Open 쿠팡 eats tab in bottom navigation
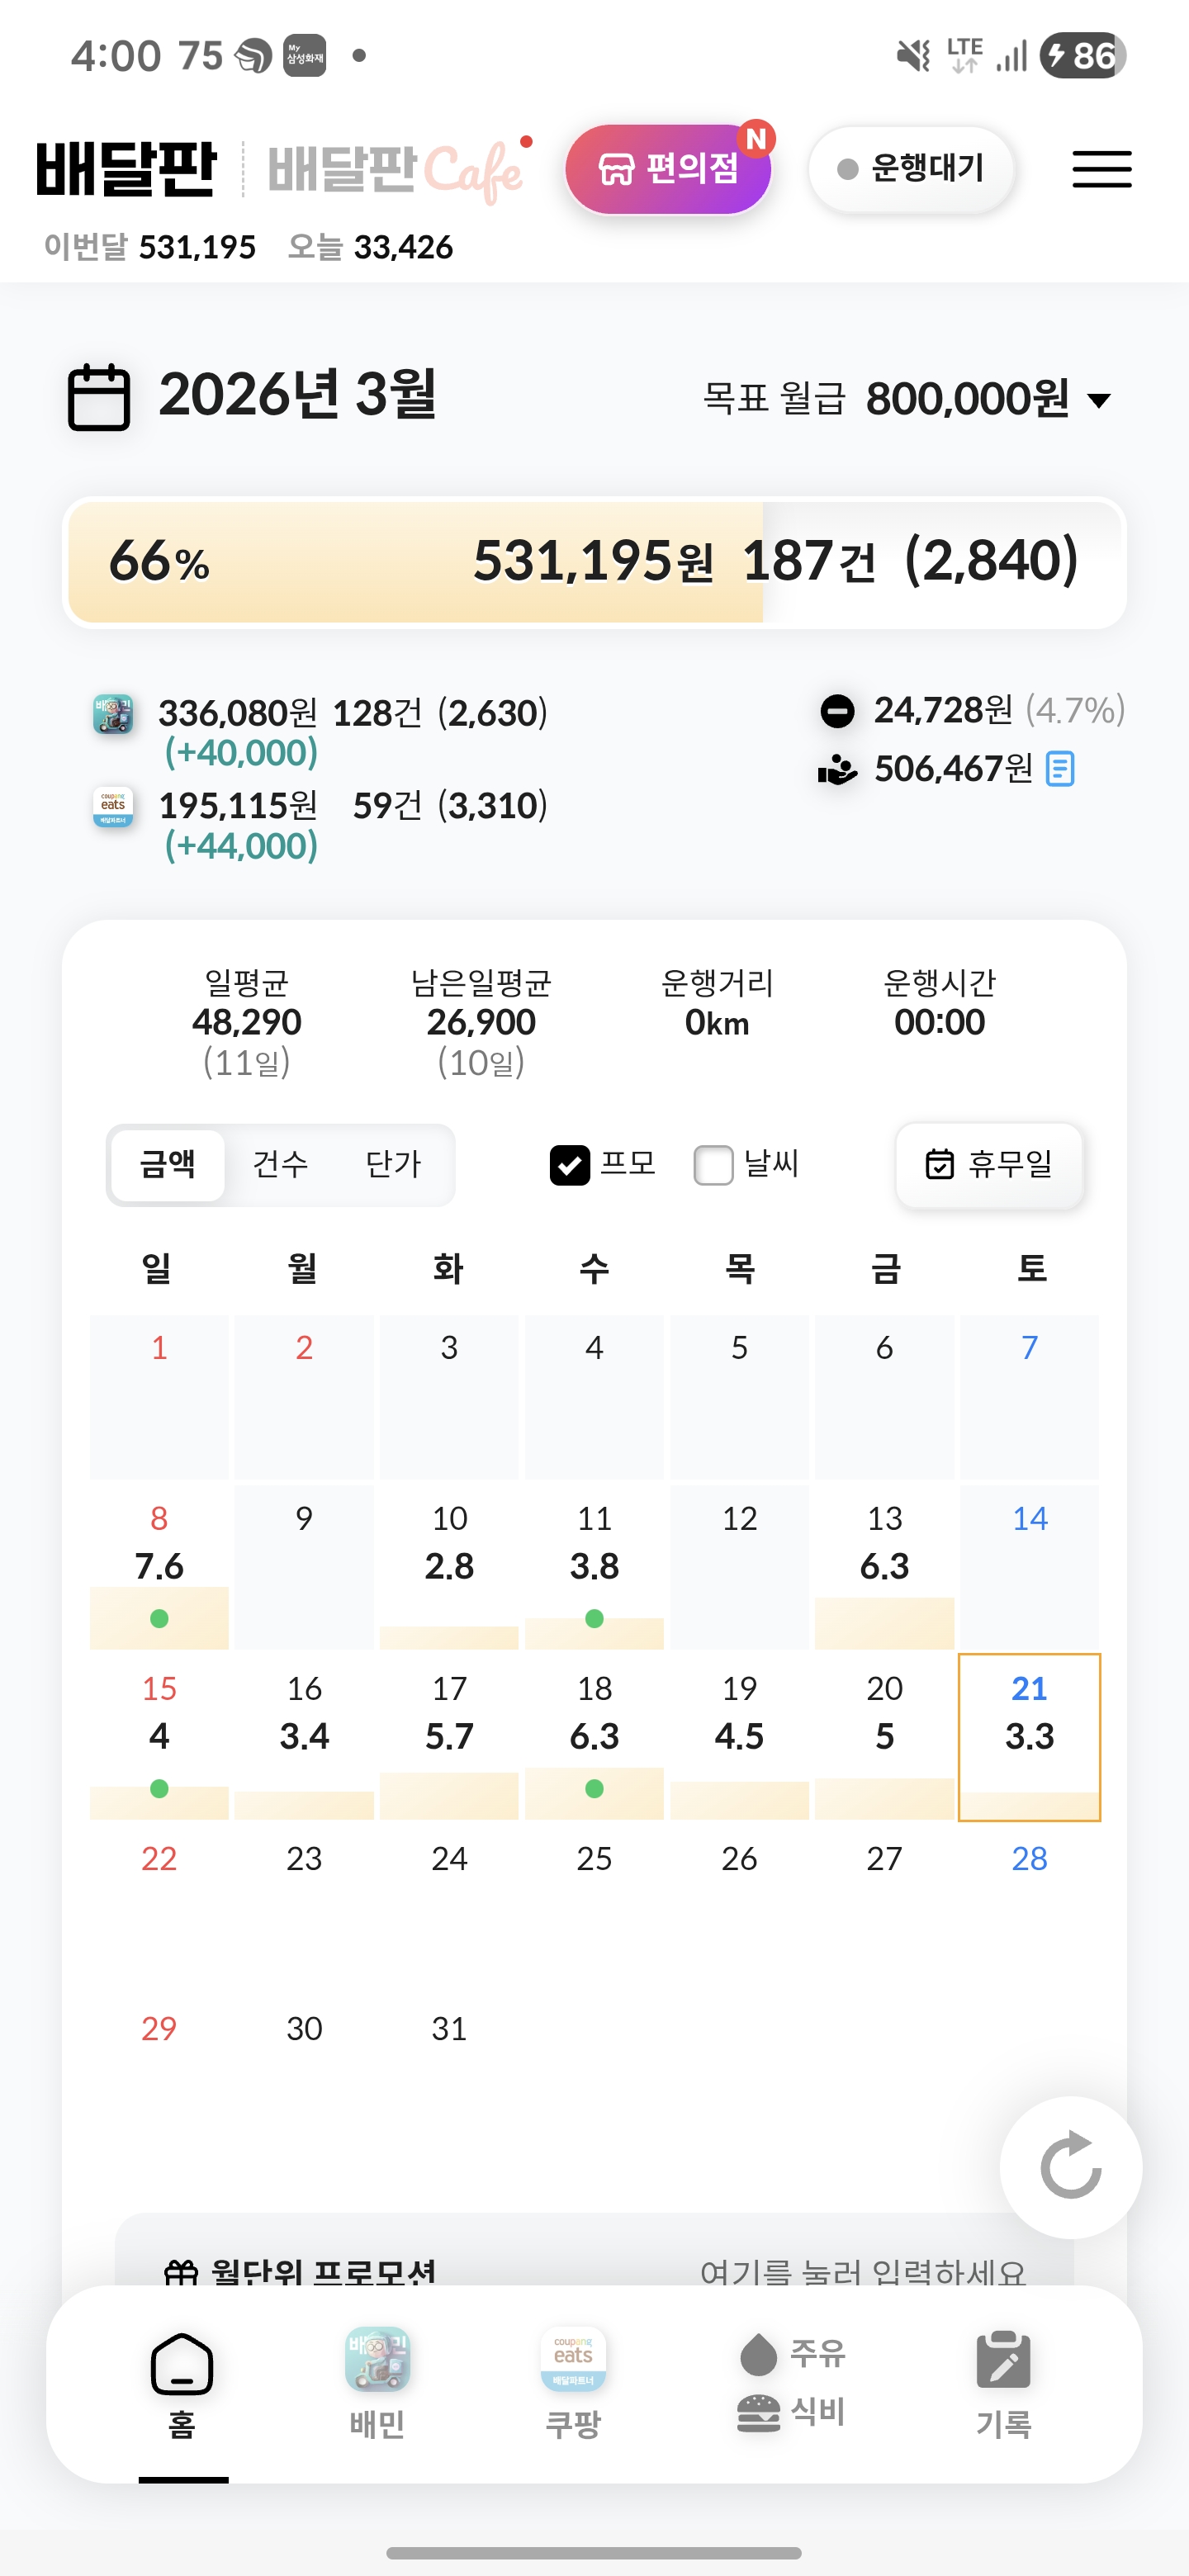Viewport: 1189px width, 2576px height. (x=573, y=2381)
